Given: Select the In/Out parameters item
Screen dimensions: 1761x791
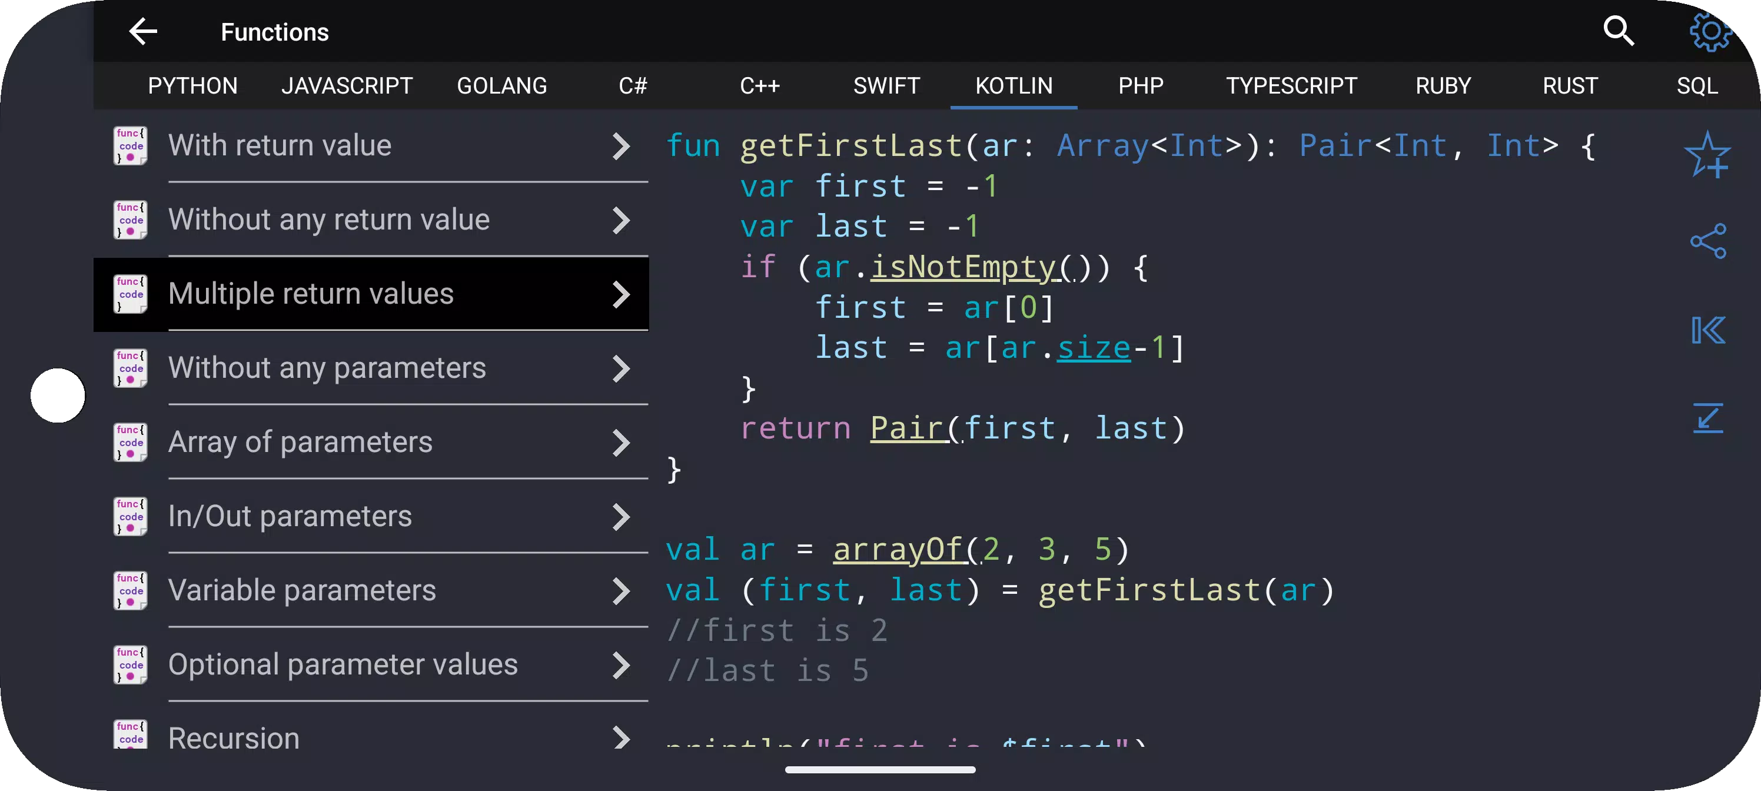Looking at the screenshot, I should pos(371,517).
